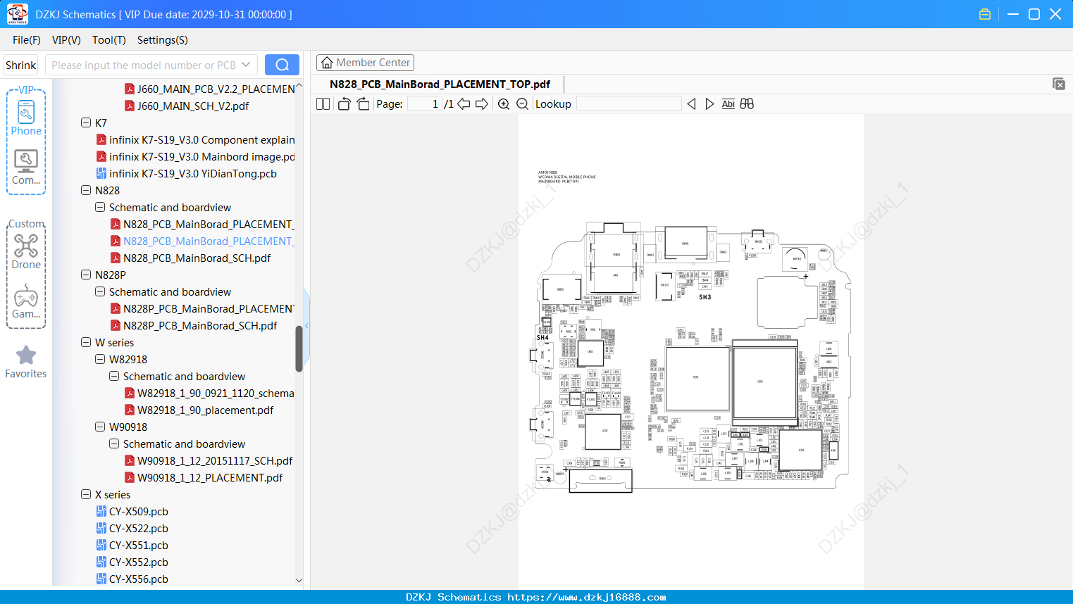Click the sidebar collapse handle
The image size is (1073, 604).
(x=306, y=325)
